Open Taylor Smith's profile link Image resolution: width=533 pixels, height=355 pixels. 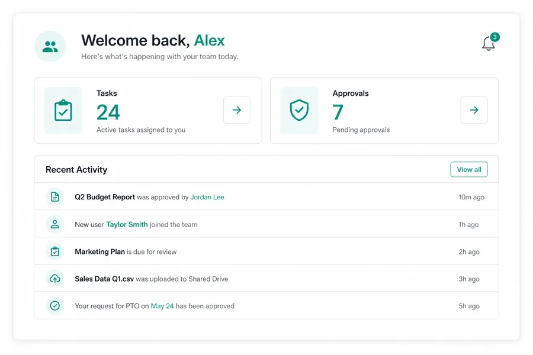coord(127,225)
